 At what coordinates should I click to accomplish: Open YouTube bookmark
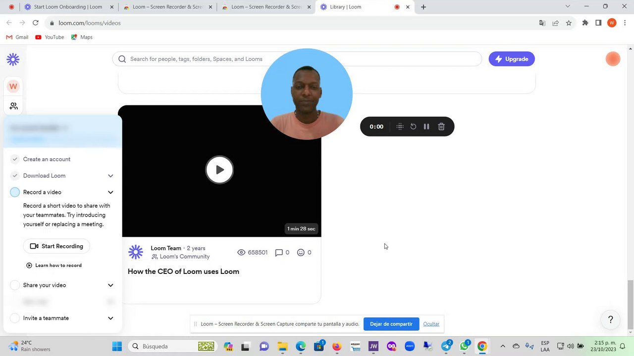(50, 37)
